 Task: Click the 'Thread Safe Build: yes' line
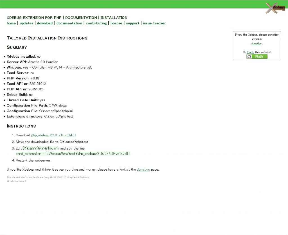[26, 100]
